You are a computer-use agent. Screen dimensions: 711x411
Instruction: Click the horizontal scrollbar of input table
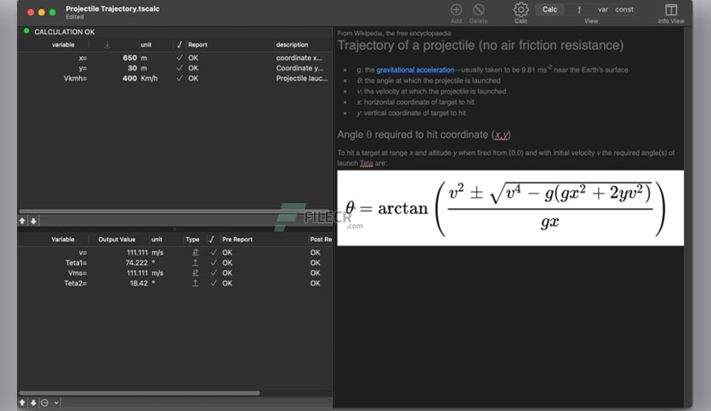click(173, 211)
